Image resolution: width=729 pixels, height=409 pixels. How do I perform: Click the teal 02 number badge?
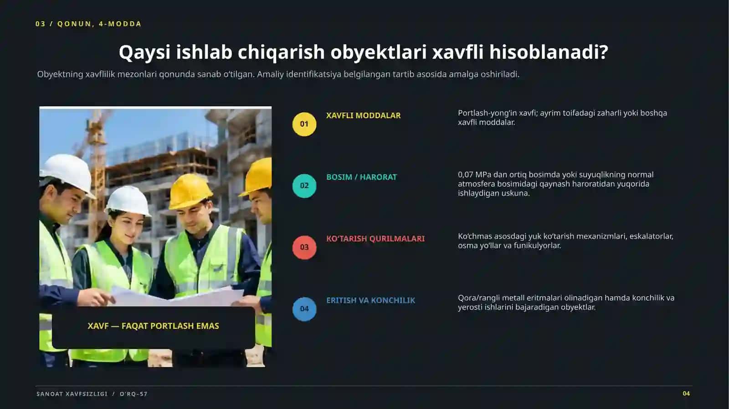tap(304, 186)
